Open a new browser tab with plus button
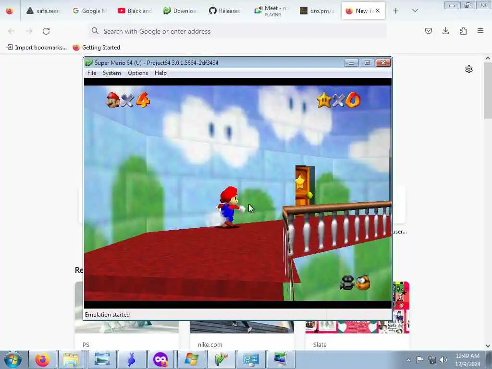The image size is (492, 369). pyautogui.click(x=396, y=11)
